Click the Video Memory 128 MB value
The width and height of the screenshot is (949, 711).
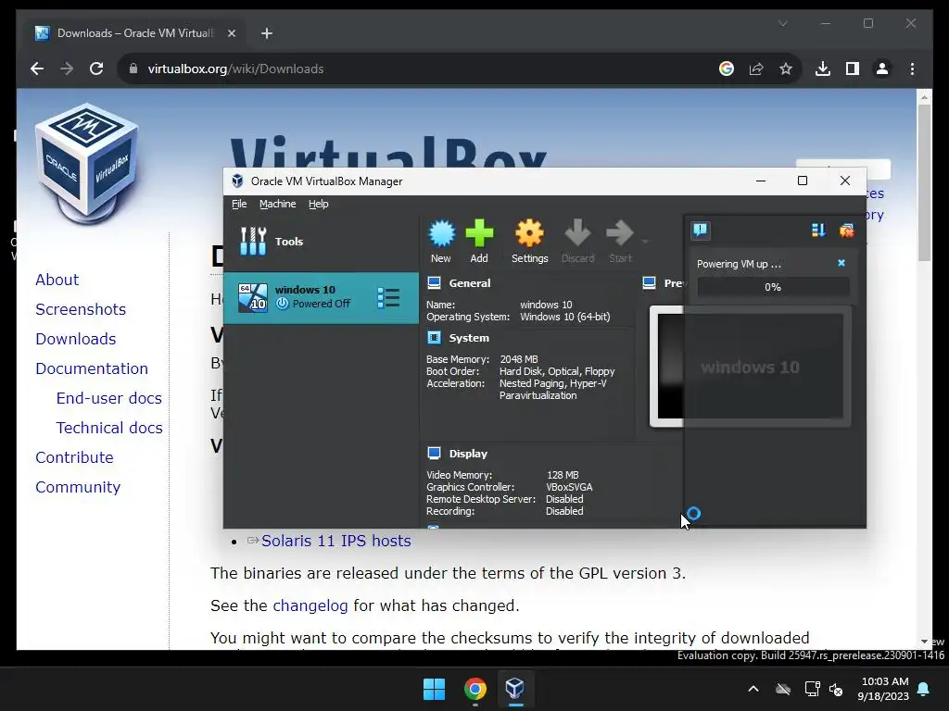pos(563,475)
